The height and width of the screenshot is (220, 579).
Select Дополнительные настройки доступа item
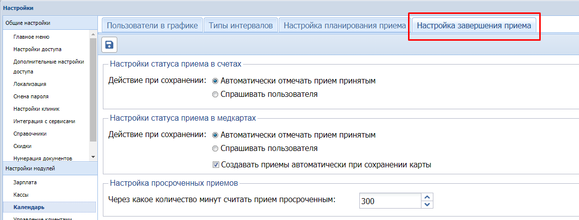click(x=49, y=67)
